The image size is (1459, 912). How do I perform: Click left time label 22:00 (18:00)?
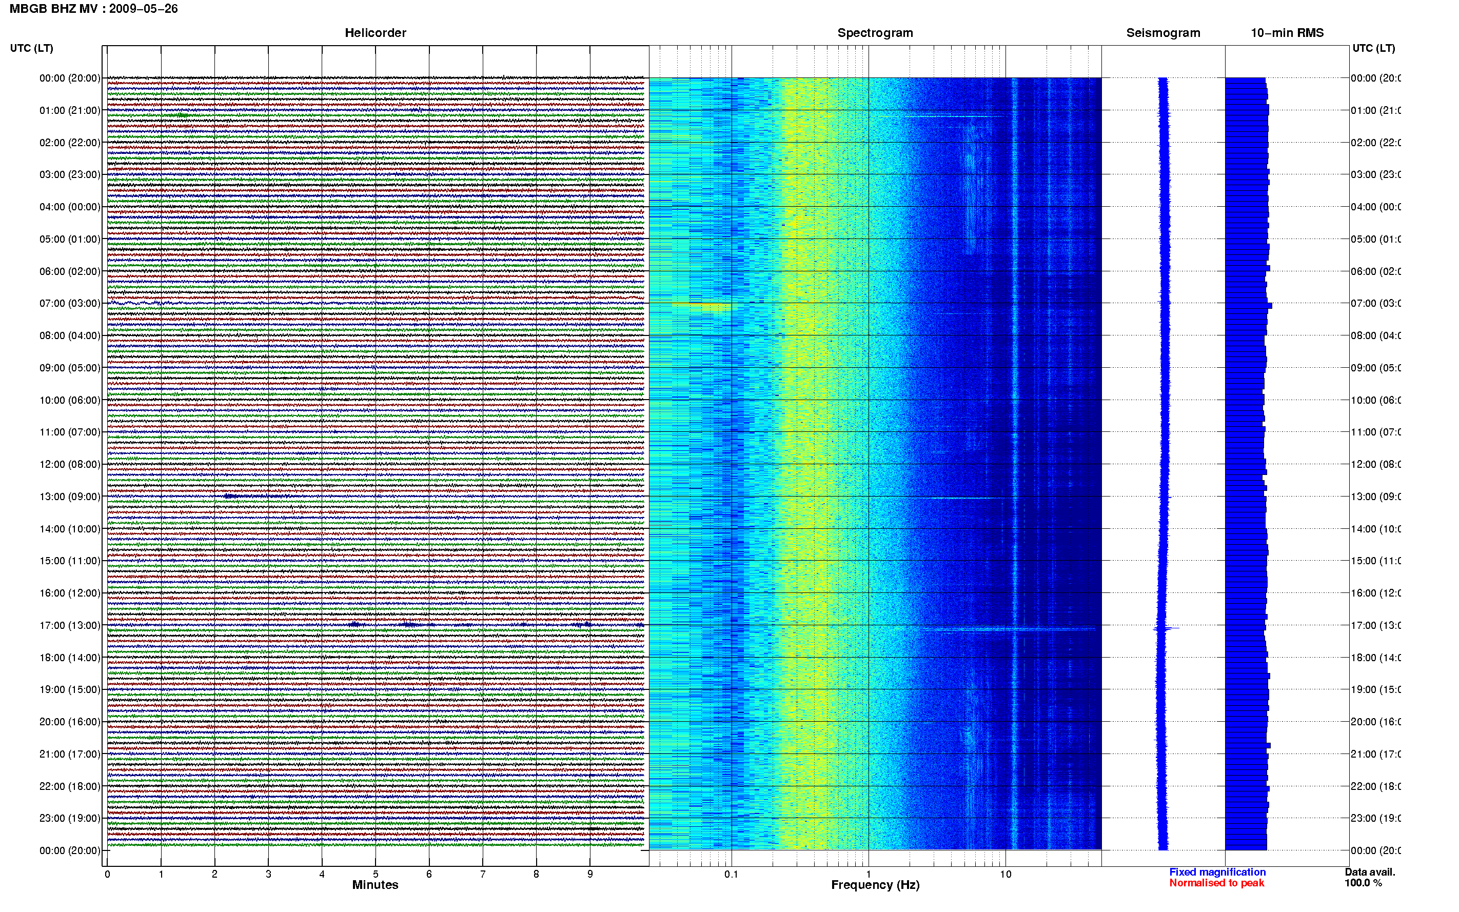(x=70, y=786)
